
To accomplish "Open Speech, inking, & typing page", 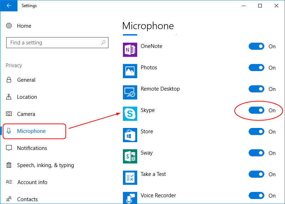I will coord(46,165).
